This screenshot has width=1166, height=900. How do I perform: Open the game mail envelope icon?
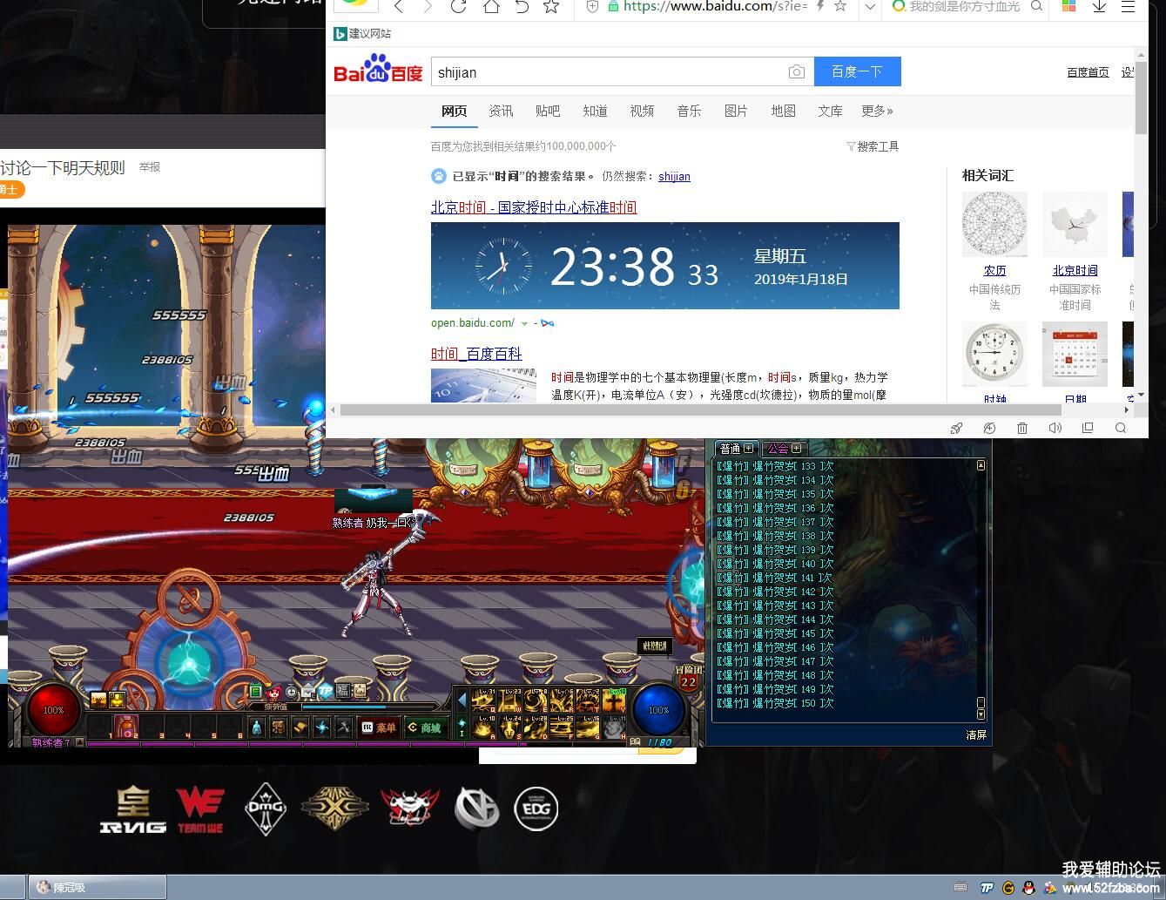point(308,692)
